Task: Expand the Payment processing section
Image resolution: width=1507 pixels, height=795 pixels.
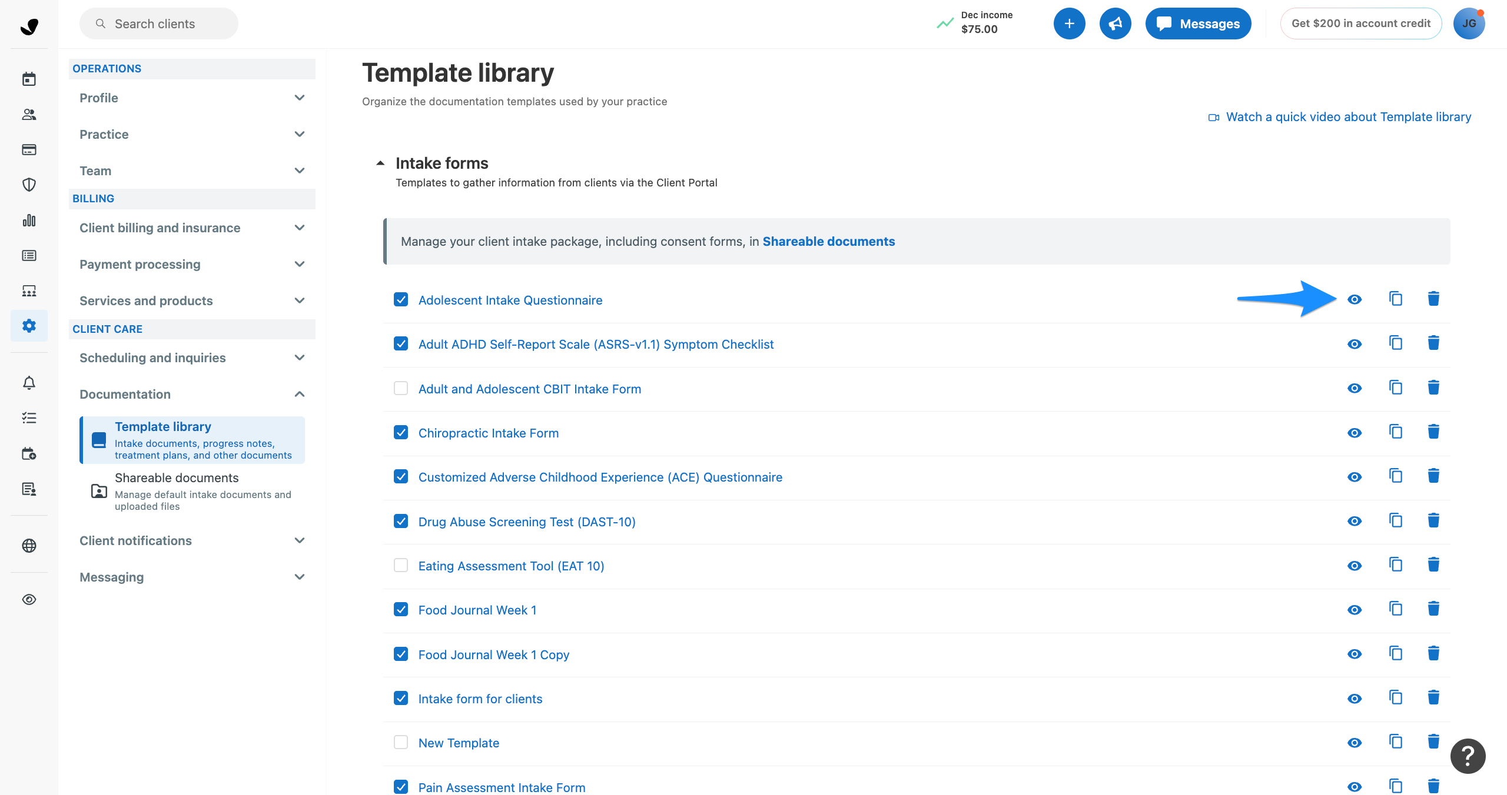Action: click(192, 264)
